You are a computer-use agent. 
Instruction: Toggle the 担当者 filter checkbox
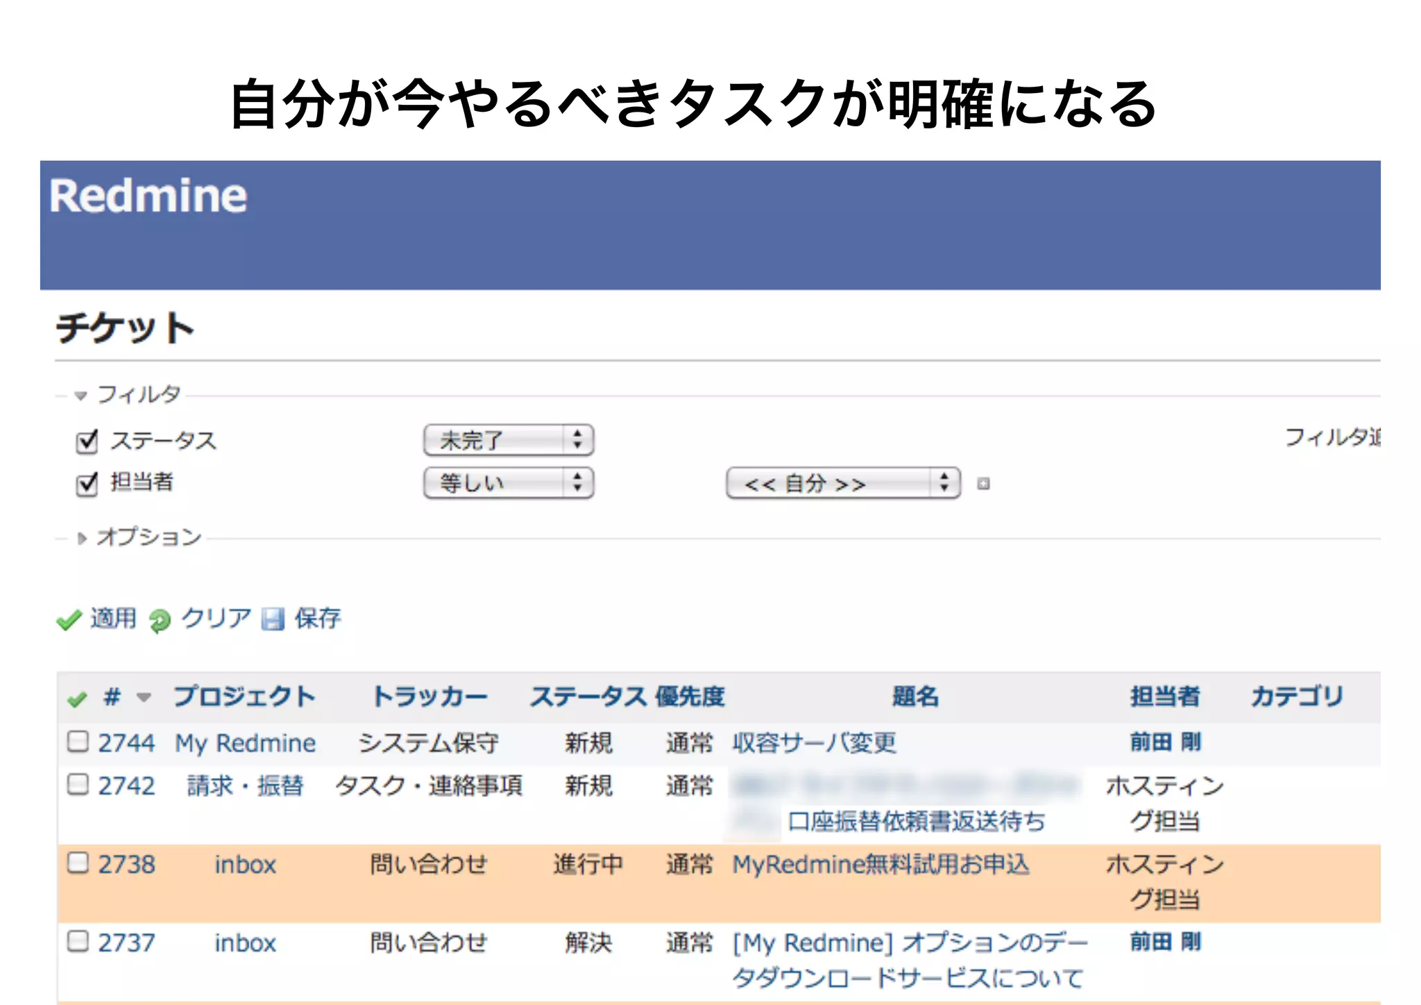pyautogui.click(x=87, y=484)
